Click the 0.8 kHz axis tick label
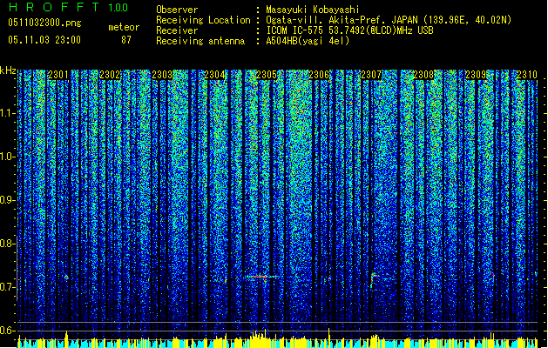Screen dimensions: 548x348 tap(8, 244)
